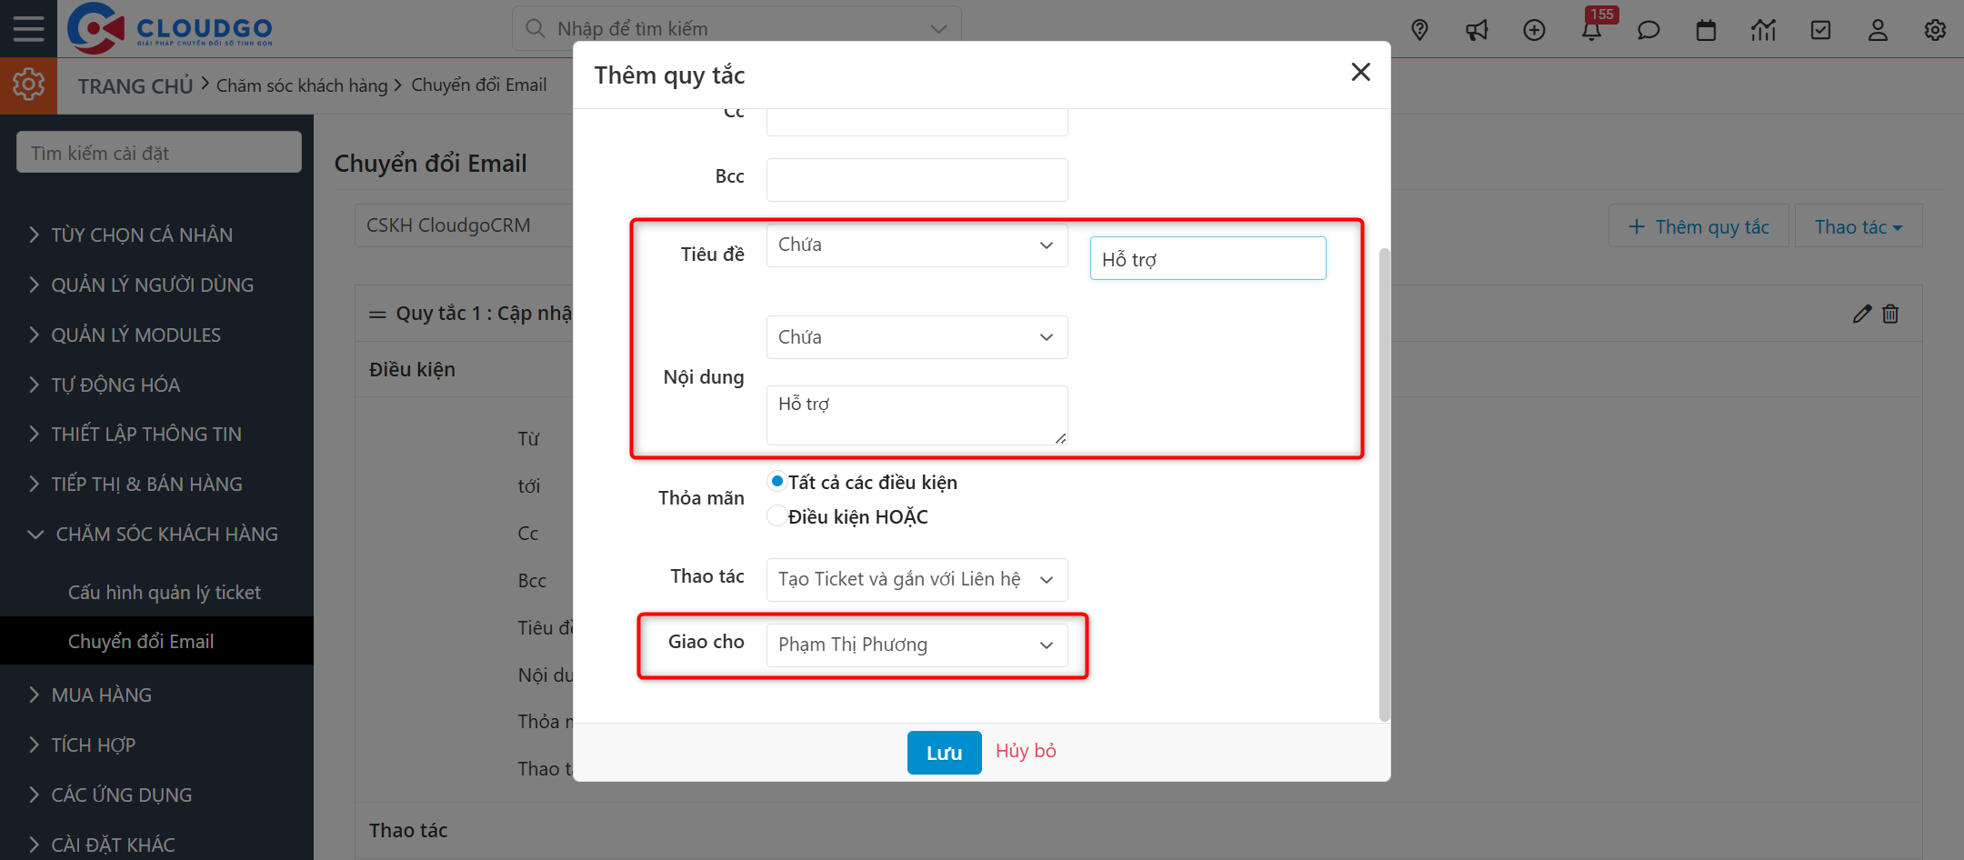1964x860 pixels.
Task: Choose the 'Điều kiện HOẶC' option
Action: (777, 515)
